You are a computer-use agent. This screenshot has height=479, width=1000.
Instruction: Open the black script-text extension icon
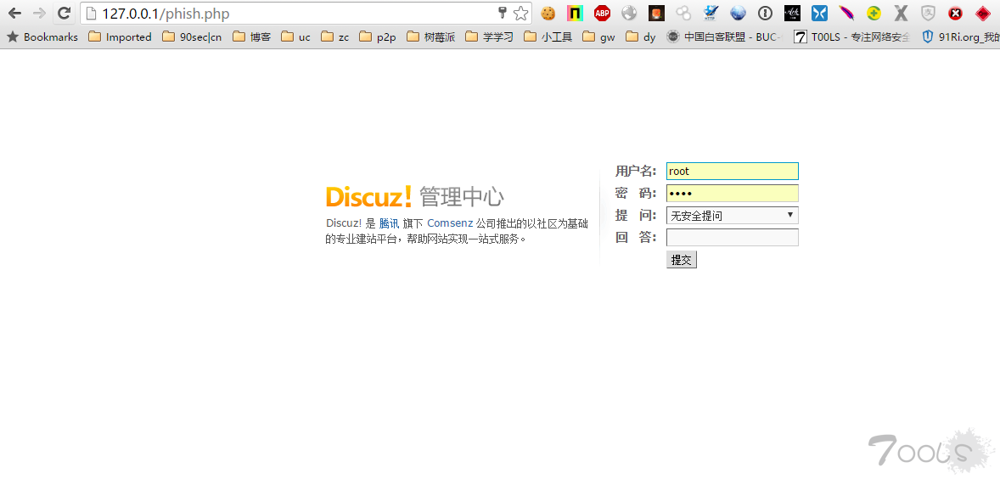[x=792, y=13]
